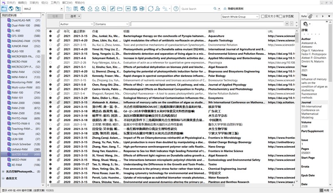Select the PAM-2500 group in sidebar
333x193 pixels.
point(21,113)
